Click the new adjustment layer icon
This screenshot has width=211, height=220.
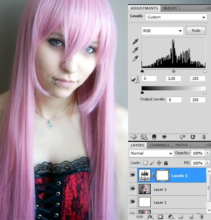pos(171,217)
